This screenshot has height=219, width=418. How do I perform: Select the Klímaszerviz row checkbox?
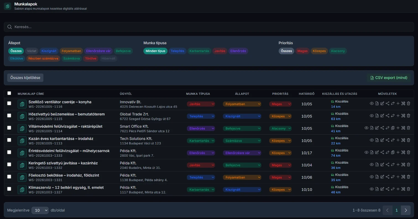pos(9,189)
